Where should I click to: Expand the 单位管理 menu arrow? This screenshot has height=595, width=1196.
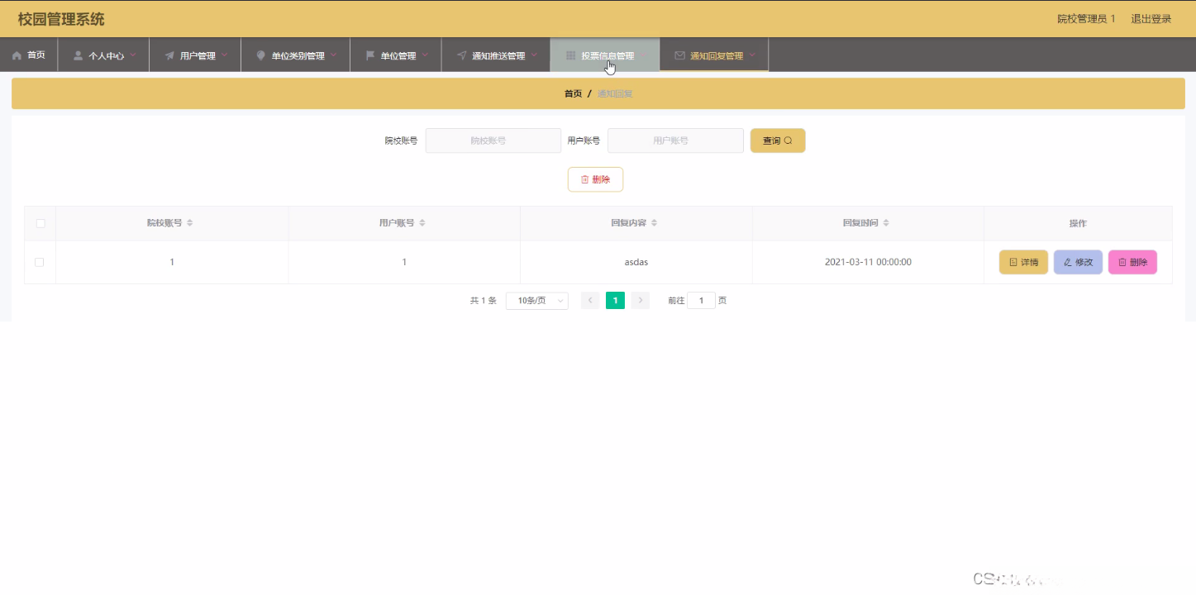click(425, 55)
